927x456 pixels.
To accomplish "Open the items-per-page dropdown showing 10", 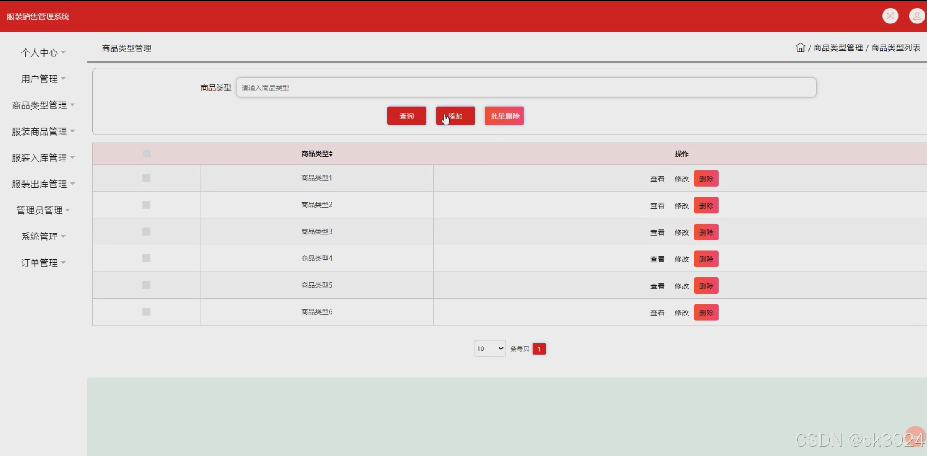I will (490, 349).
